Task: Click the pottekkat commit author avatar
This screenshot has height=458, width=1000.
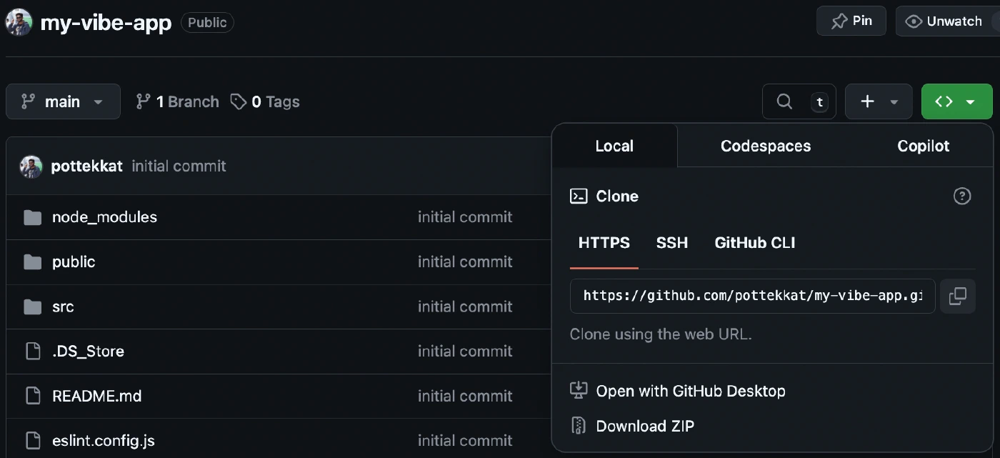Action: (x=31, y=166)
